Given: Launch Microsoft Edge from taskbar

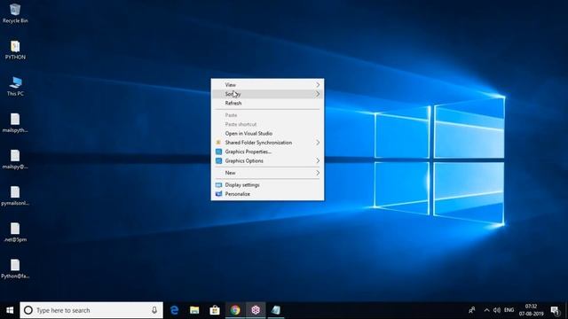Looking at the screenshot, I should pos(174,310).
